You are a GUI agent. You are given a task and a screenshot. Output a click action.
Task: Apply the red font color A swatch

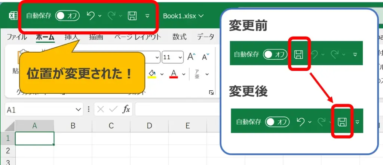pyautogui.click(x=174, y=74)
